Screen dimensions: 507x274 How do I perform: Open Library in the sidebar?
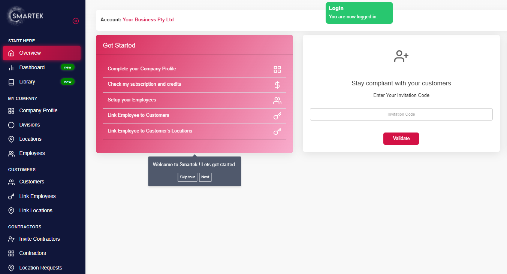pyautogui.click(x=27, y=82)
